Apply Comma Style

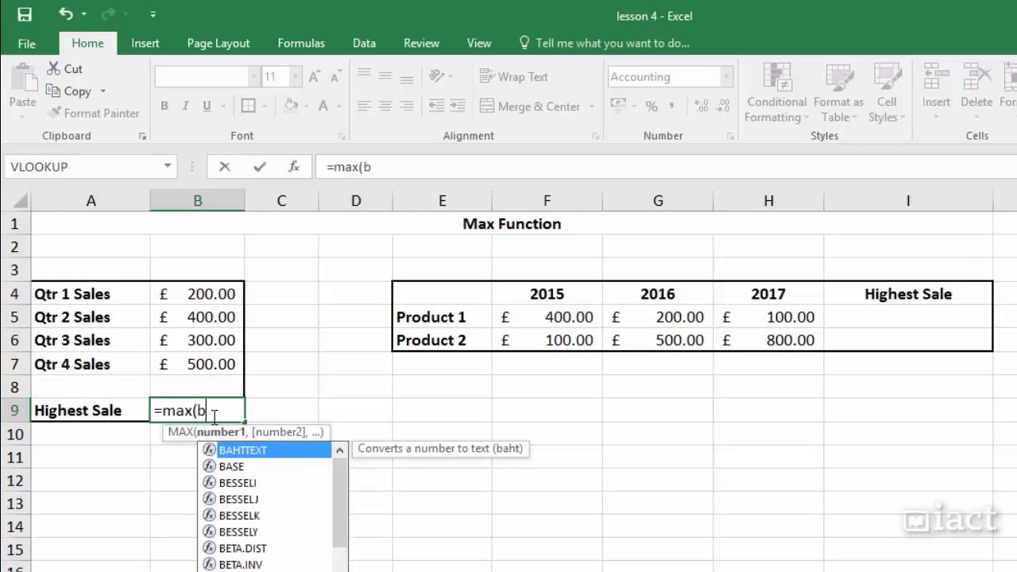[x=672, y=106]
